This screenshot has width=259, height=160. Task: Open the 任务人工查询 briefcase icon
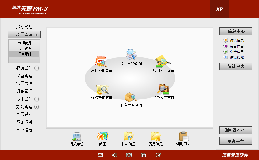163,89
